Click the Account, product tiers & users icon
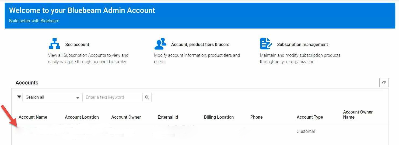 point(160,44)
